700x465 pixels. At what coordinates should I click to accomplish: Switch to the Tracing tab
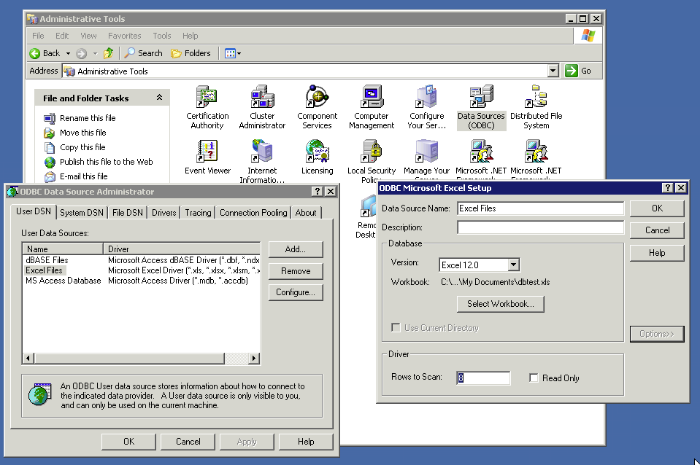point(198,213)
